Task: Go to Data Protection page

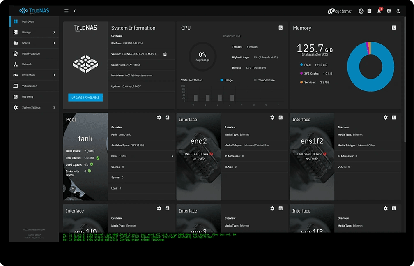Action: tap(31, 54)
